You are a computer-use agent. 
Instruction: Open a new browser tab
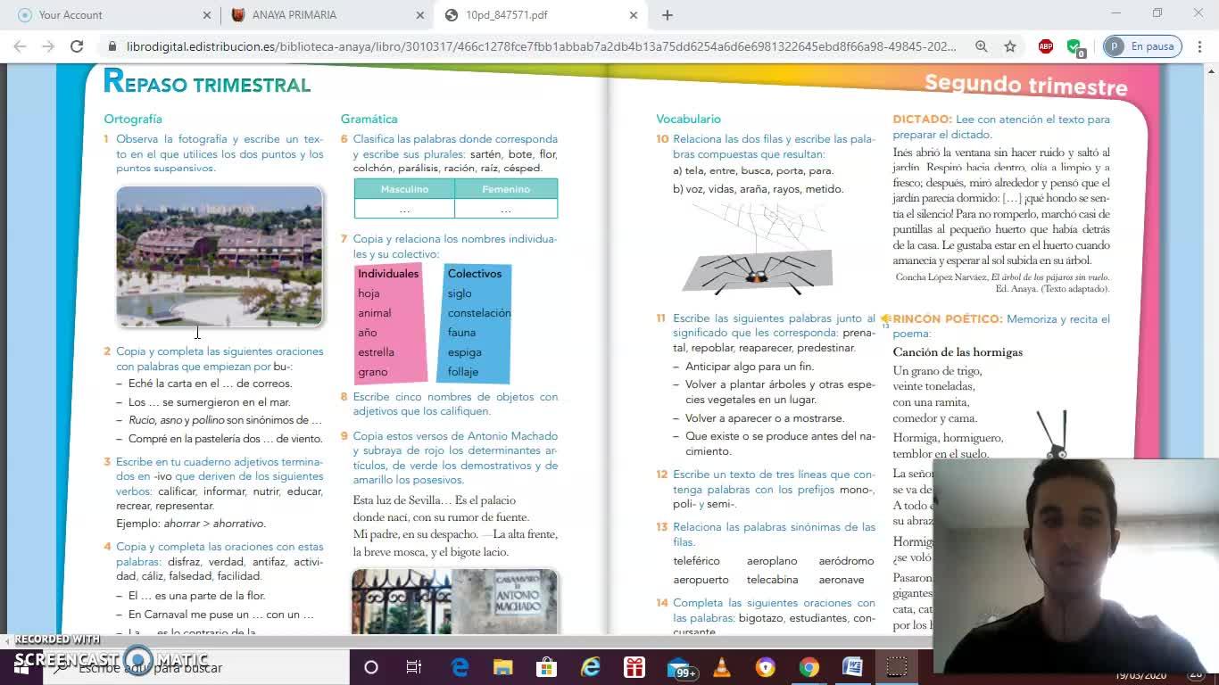tap(668, 15)
